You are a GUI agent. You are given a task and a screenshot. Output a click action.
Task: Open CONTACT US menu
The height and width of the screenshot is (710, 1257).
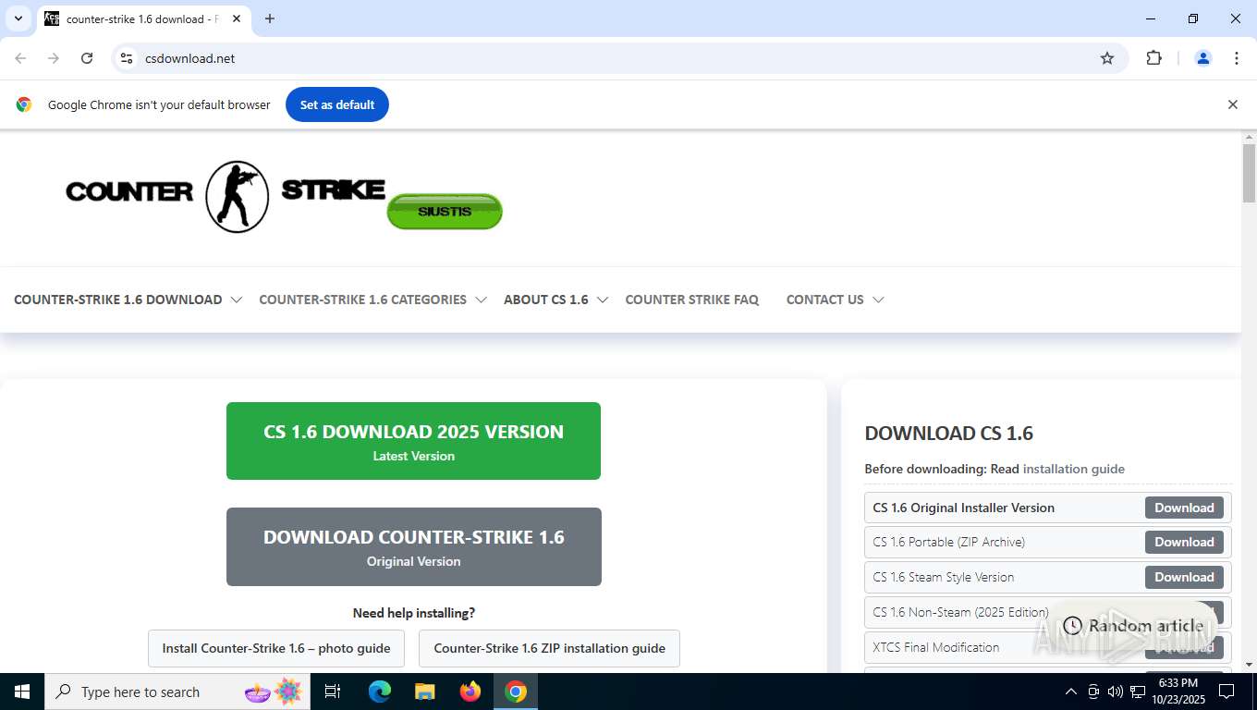pyautogui.click(x=825, y=300)
